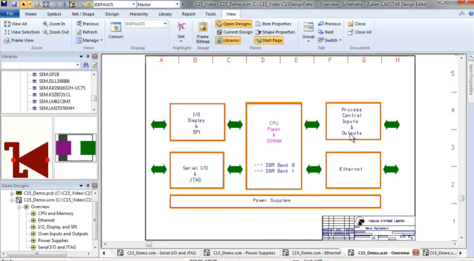Click the blue down arrow icon in quick toolbar
This screenshot has width=474, height=261.
click(64, 4)
